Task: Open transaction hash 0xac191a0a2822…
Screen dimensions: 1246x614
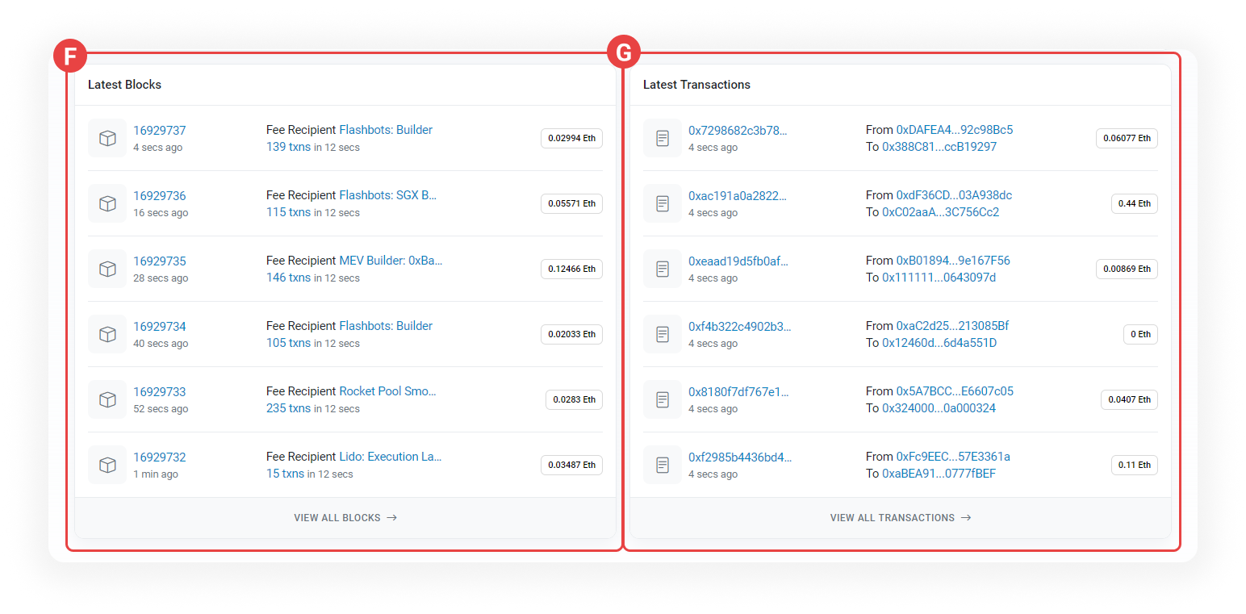Action: [738, 196]
